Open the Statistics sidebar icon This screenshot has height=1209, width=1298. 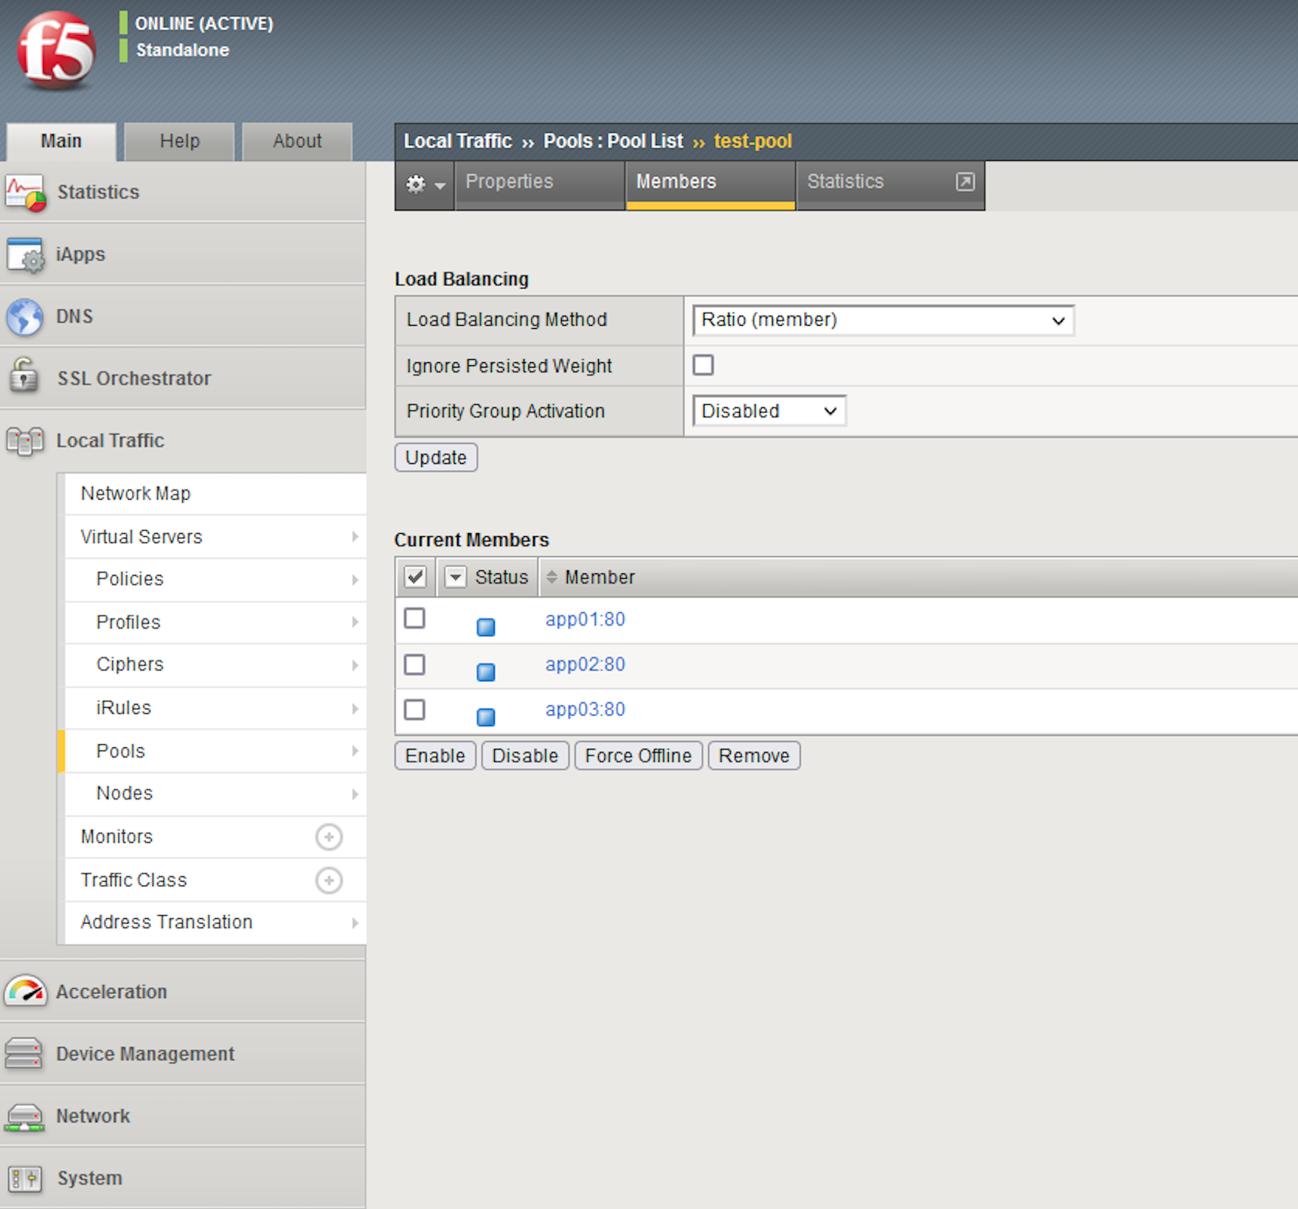pyautogui.click(x=25, y=192)
